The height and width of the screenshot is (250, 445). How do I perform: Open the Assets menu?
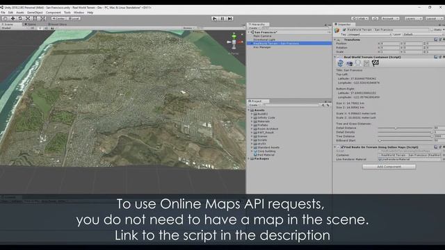click(x=20, y=12)
